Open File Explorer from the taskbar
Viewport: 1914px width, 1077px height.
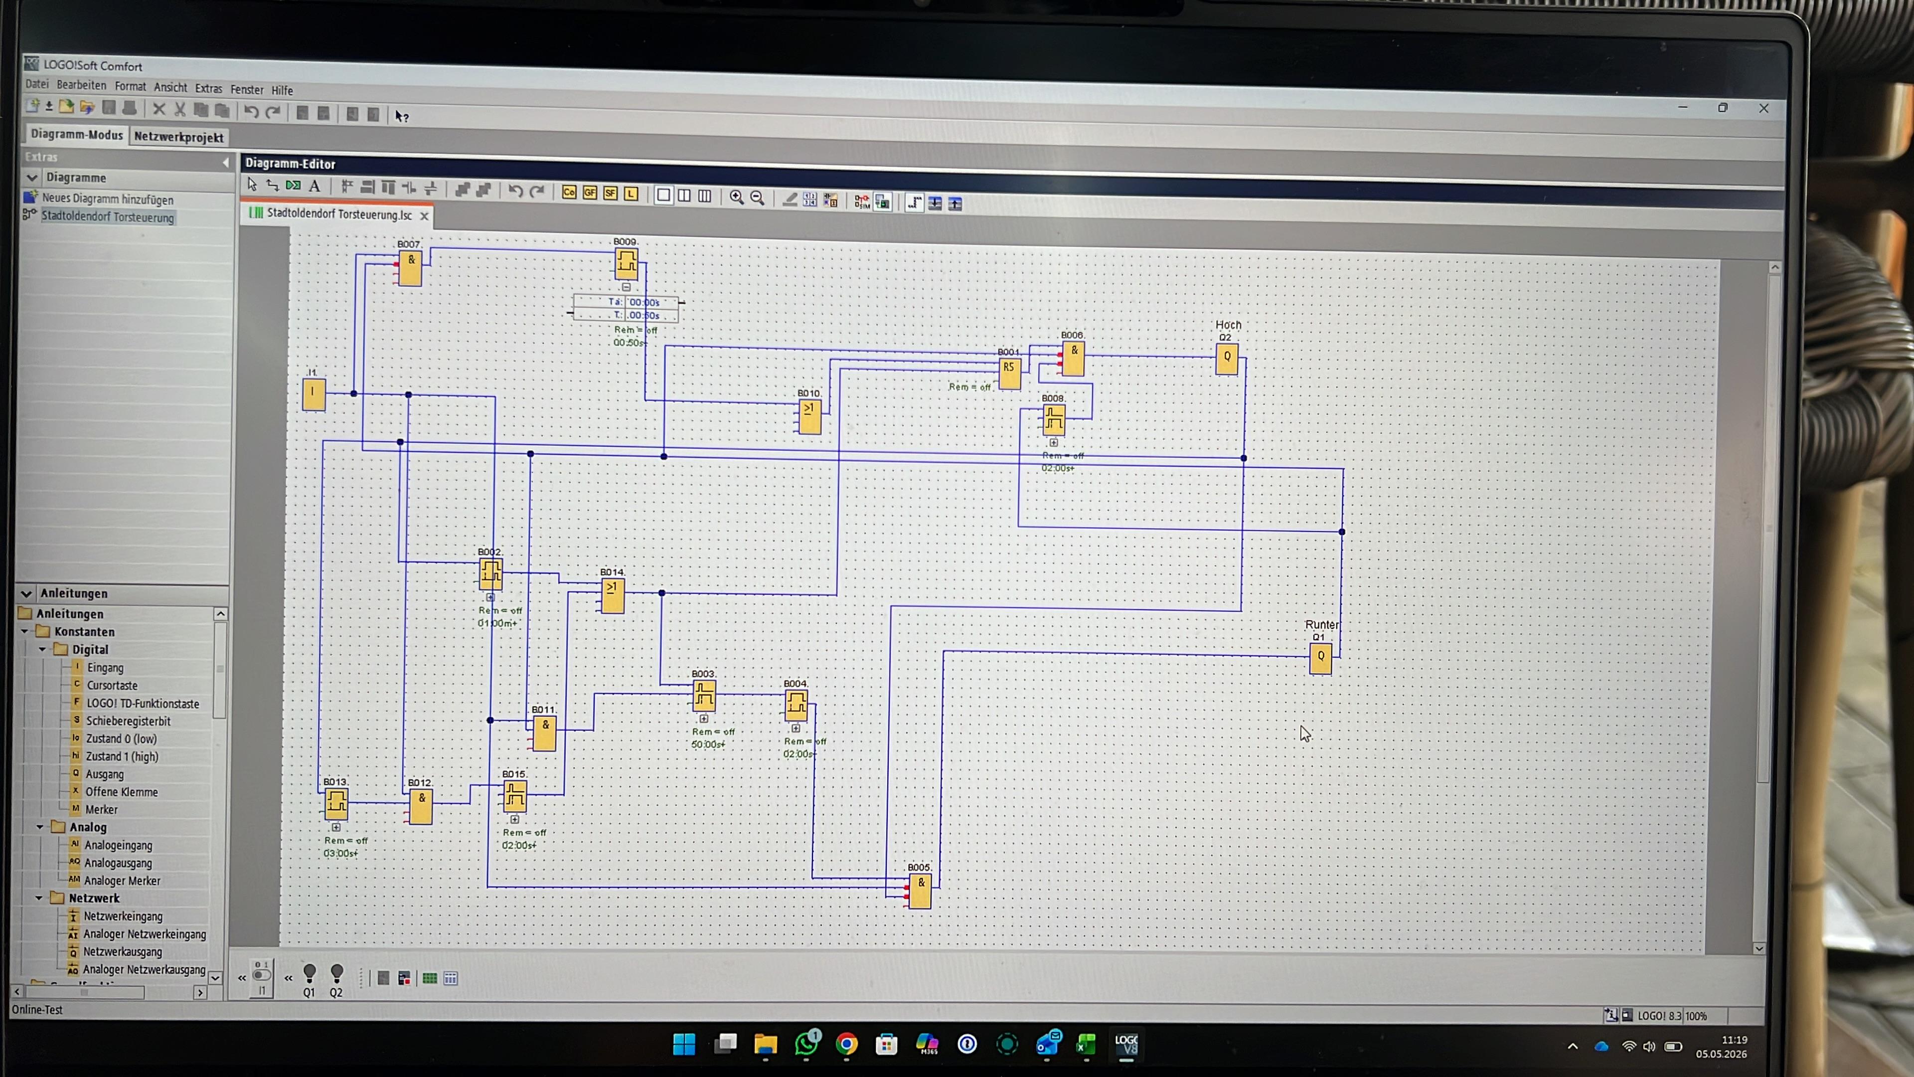click(x=765, y=1044)
